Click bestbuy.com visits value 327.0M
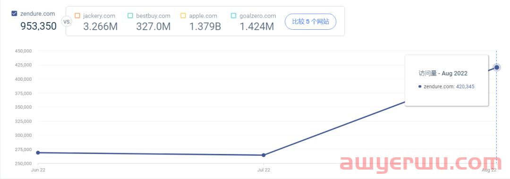510x179 pixels. click(x=153, y=26)
